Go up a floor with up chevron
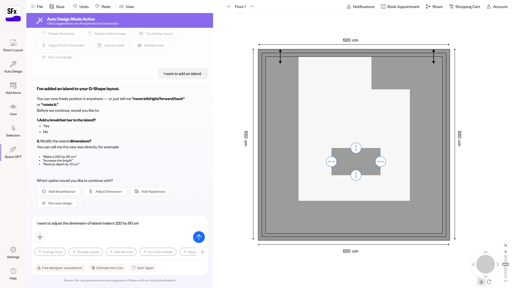The image size is (512, 288). tap(252, 7)
